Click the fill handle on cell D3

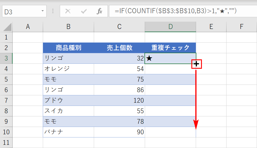pos(196,64)
